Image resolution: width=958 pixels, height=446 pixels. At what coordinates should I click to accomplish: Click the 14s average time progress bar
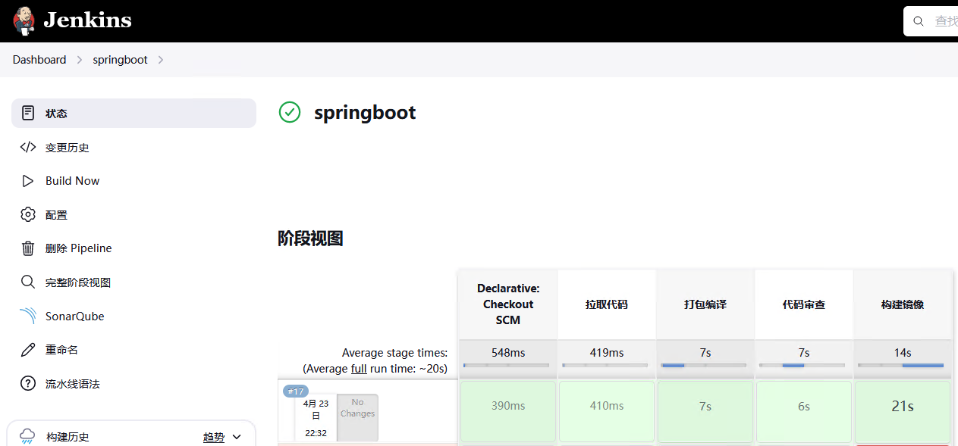[x=901, y=365]
